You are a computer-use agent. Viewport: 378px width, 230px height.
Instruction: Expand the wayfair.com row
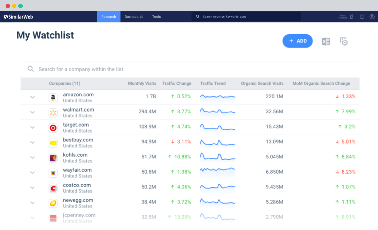pyautogui.click(x=32, y=173)
